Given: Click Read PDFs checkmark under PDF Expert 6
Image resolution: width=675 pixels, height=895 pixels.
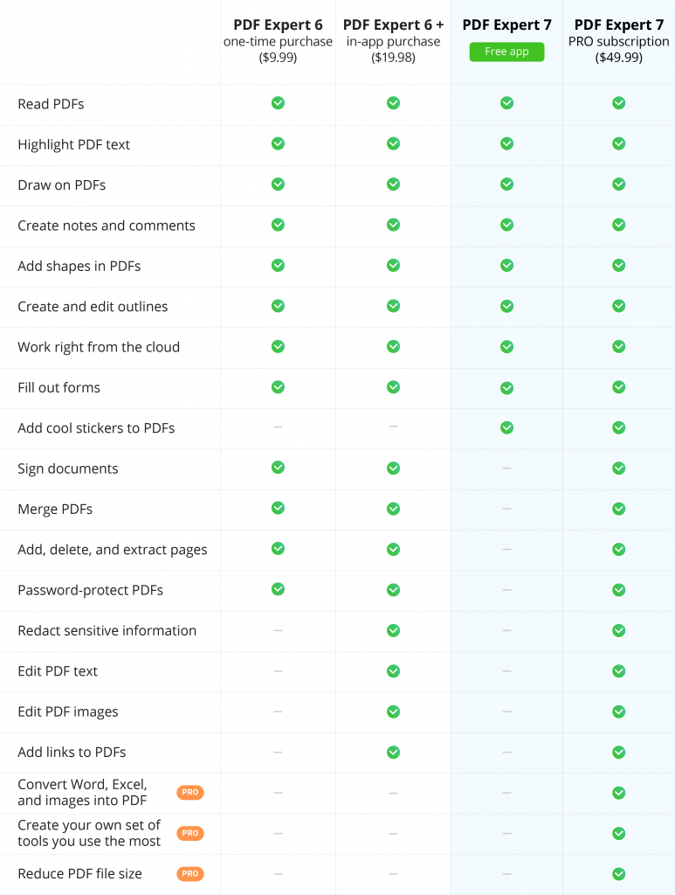Looking at the screenshot, I should pyautogui.click(x=278, y=103).
